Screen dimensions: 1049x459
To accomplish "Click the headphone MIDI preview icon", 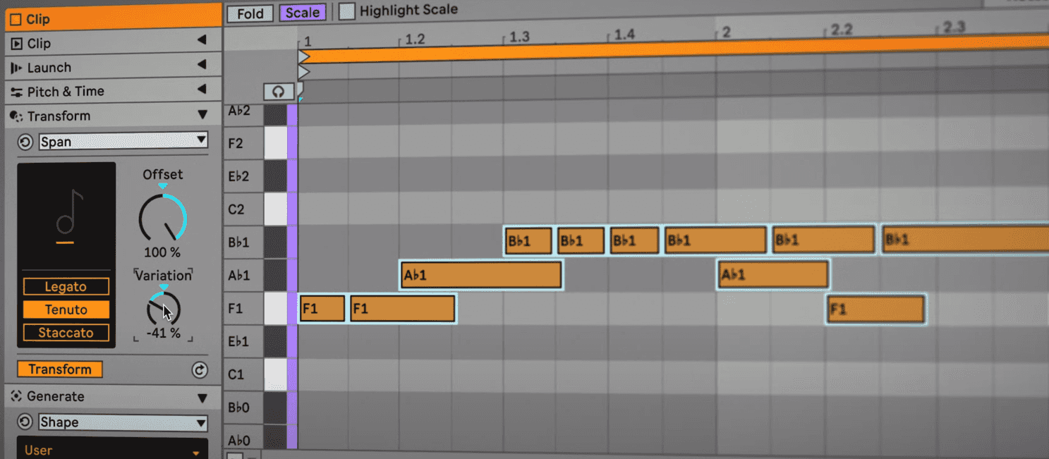I will (279, 91).
